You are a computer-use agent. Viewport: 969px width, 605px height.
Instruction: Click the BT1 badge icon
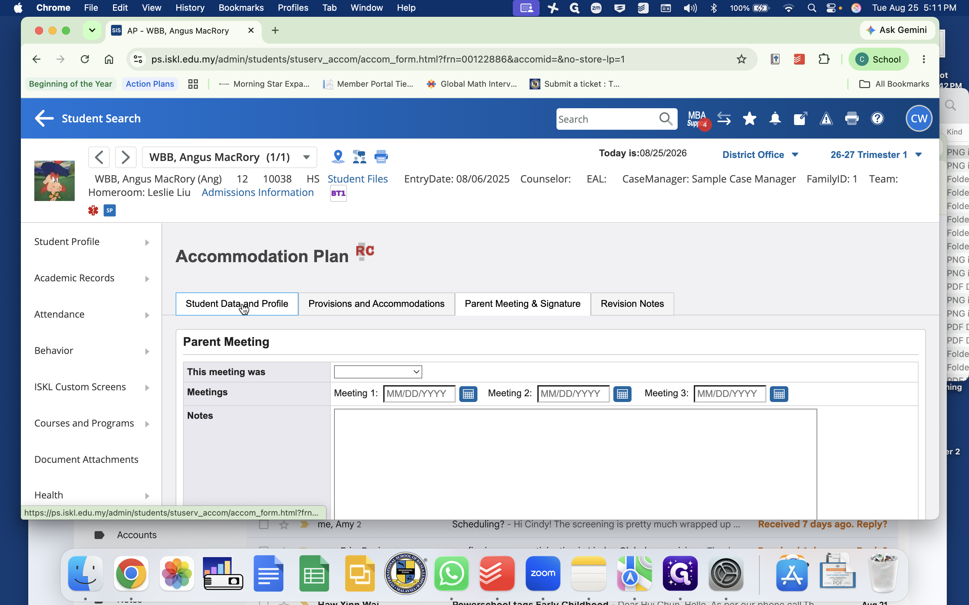click(x=338, y=193)
